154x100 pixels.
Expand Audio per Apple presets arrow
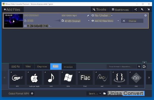28,72
